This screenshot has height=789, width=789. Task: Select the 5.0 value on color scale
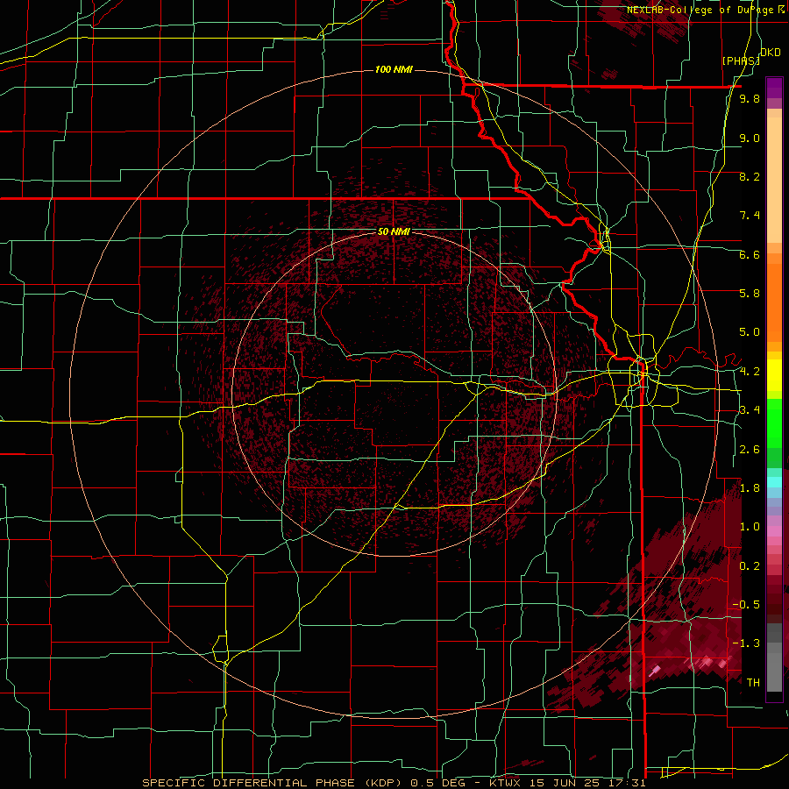(x=750, y=332)
